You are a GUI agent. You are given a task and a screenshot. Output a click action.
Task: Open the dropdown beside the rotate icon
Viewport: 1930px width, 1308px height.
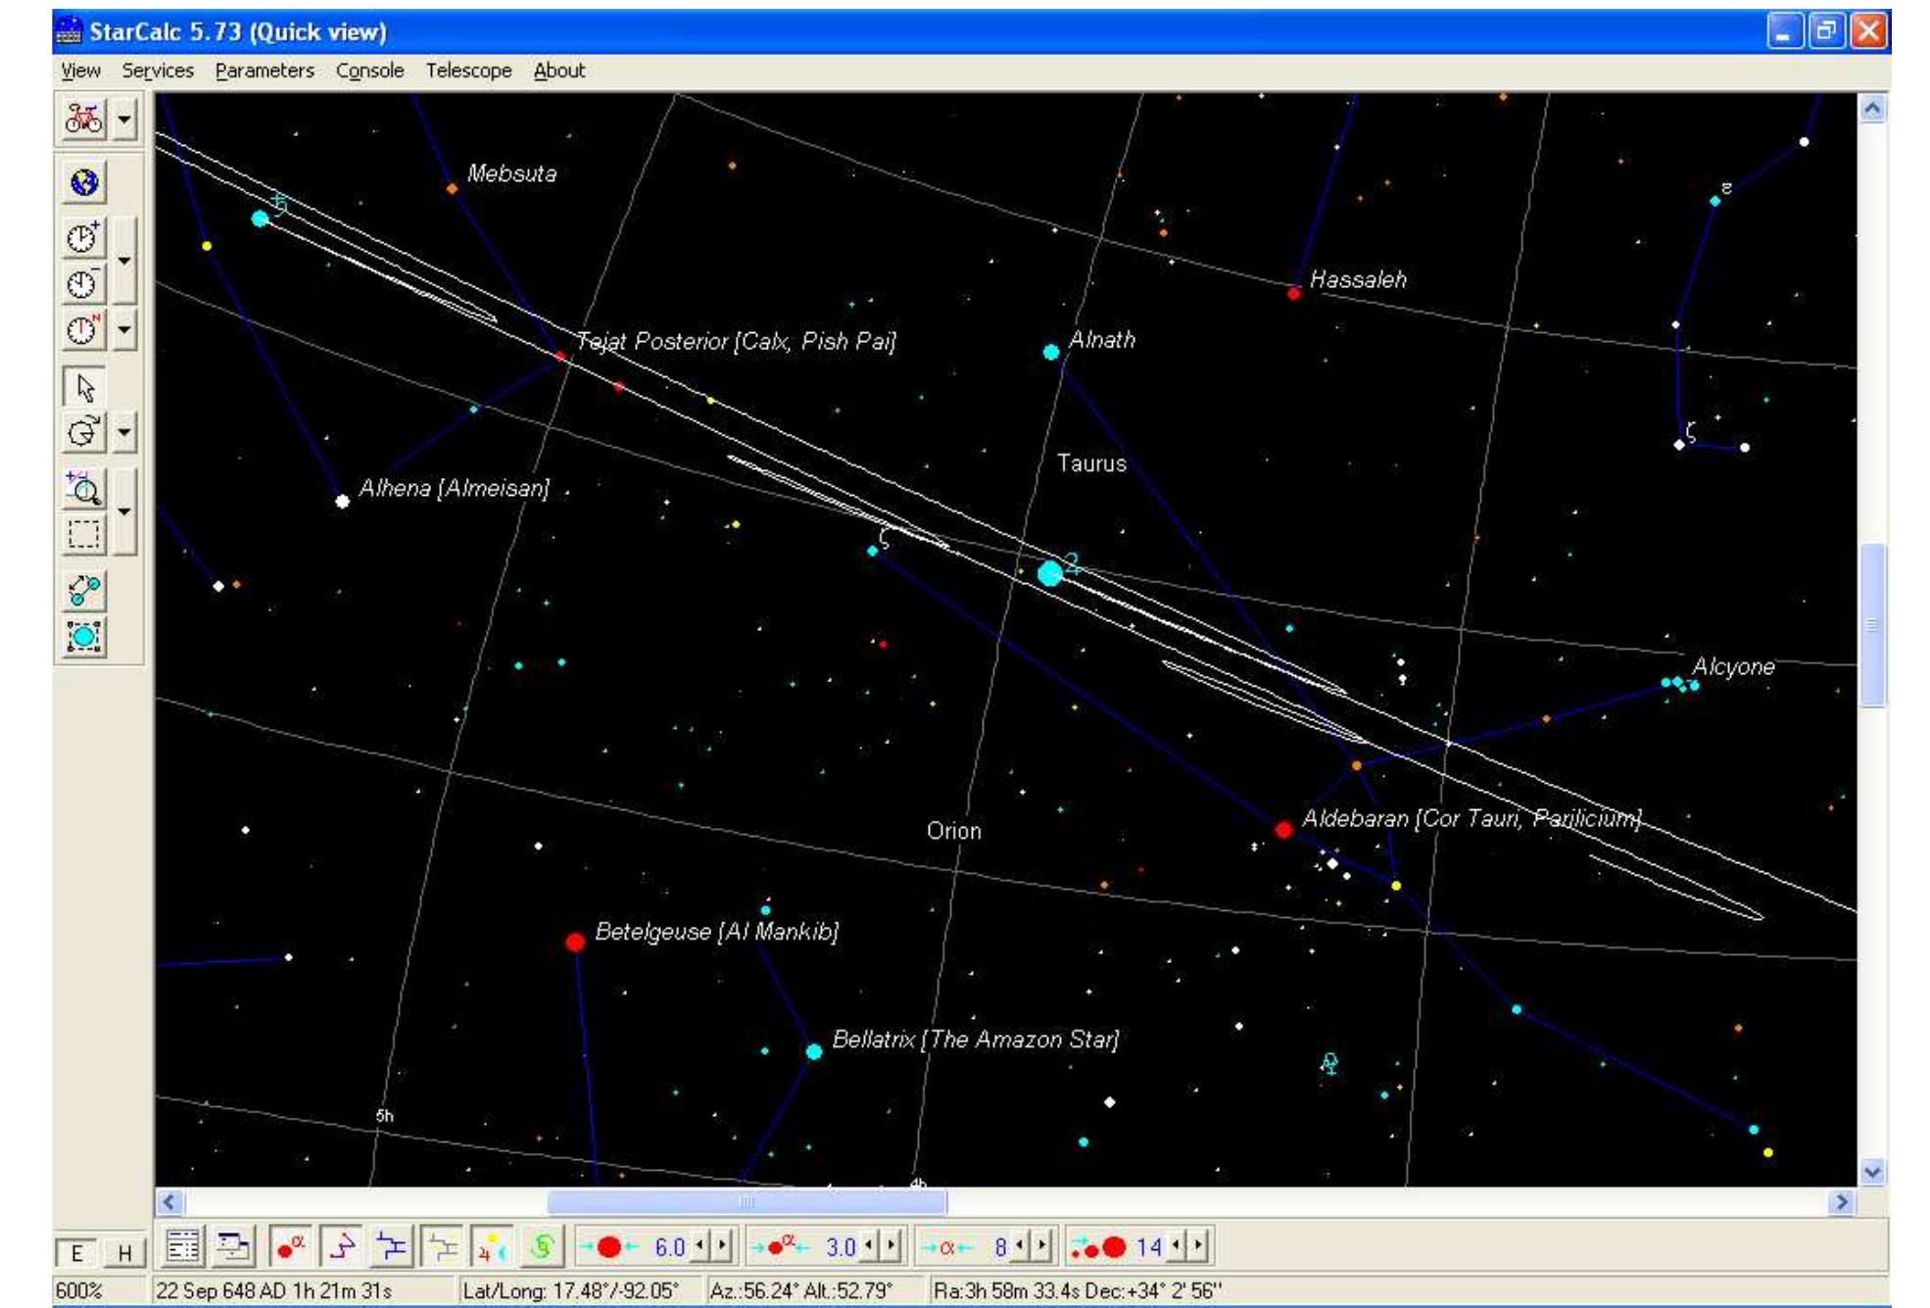(124, 432)
